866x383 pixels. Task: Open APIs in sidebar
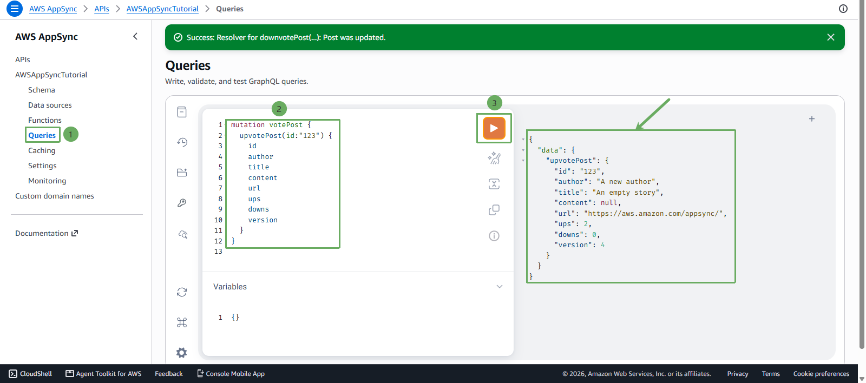pyautogui.click(x=23, y=60)
